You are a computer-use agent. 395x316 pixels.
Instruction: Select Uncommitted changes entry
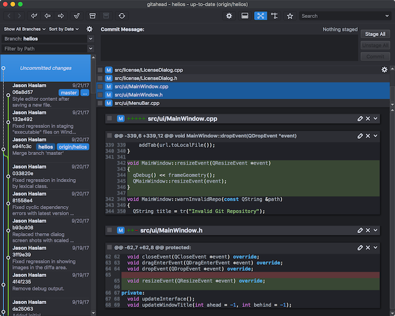pos(46,68)
